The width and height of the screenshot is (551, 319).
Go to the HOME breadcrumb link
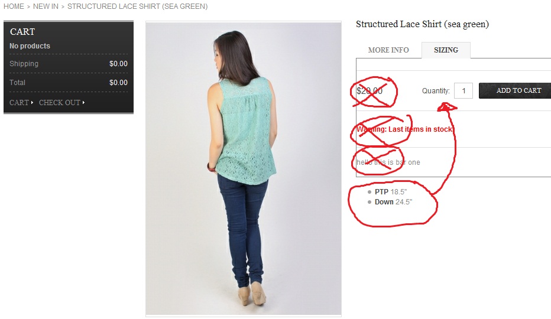click(x=14, y=6)
